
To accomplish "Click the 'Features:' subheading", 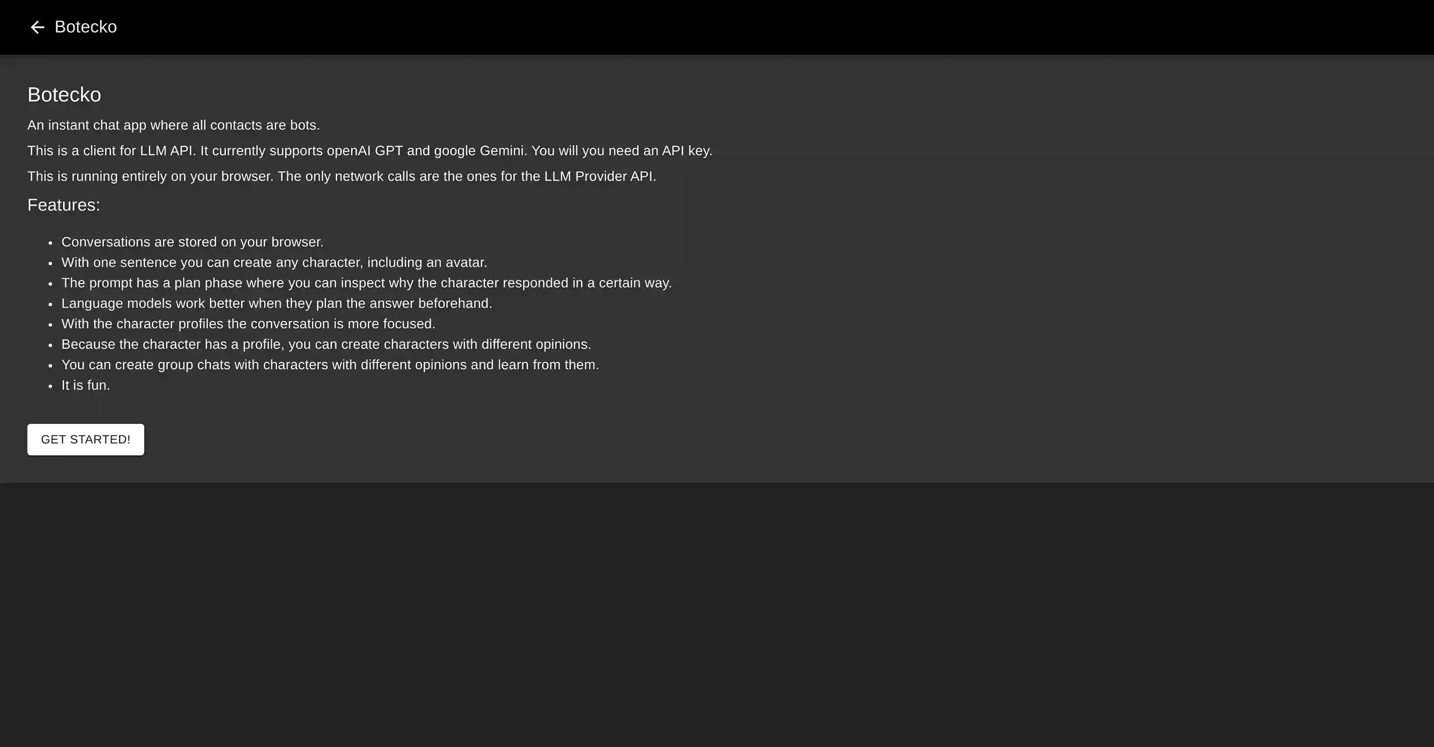I will coord(64,205).
